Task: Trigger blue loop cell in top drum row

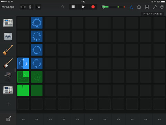Action: click(37, 23)
